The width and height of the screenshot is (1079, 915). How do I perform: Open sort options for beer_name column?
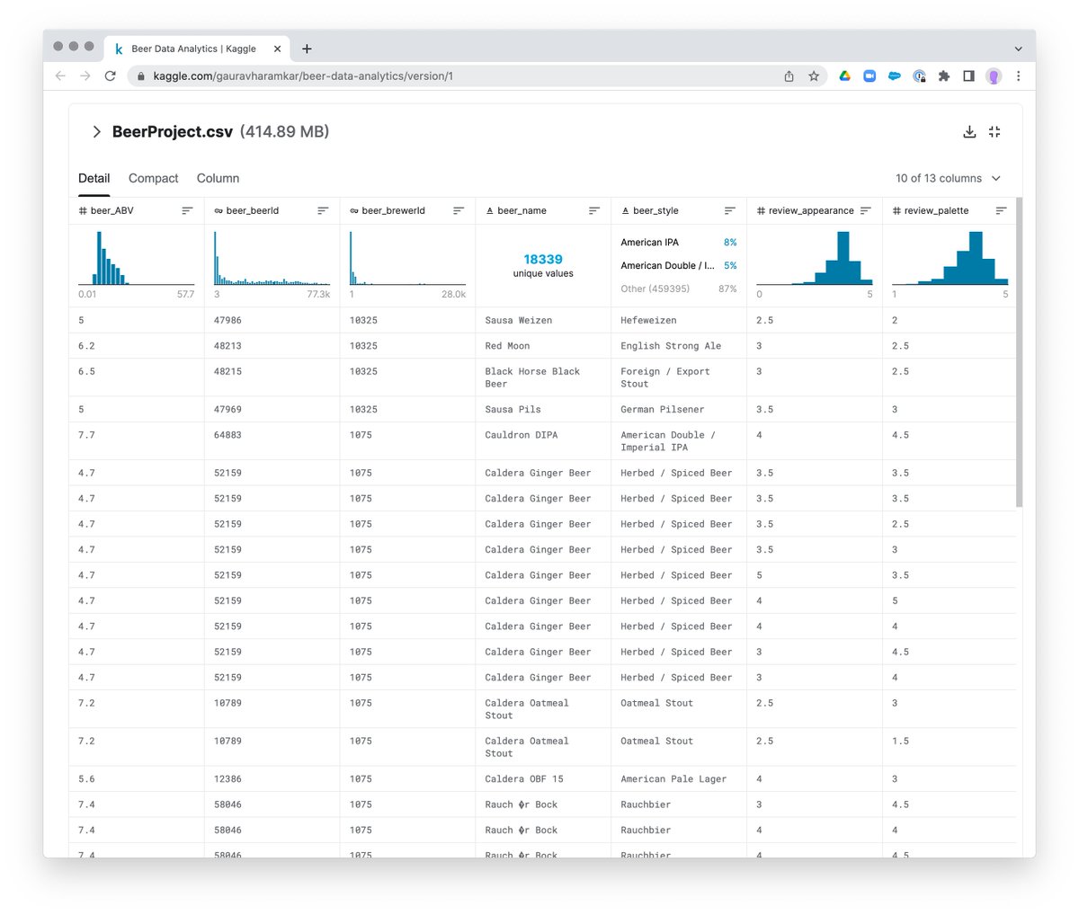(594, 210)
